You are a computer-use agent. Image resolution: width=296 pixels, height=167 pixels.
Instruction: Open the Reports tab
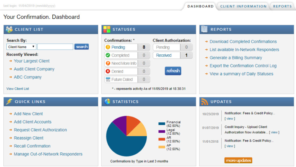pos(282,6)
